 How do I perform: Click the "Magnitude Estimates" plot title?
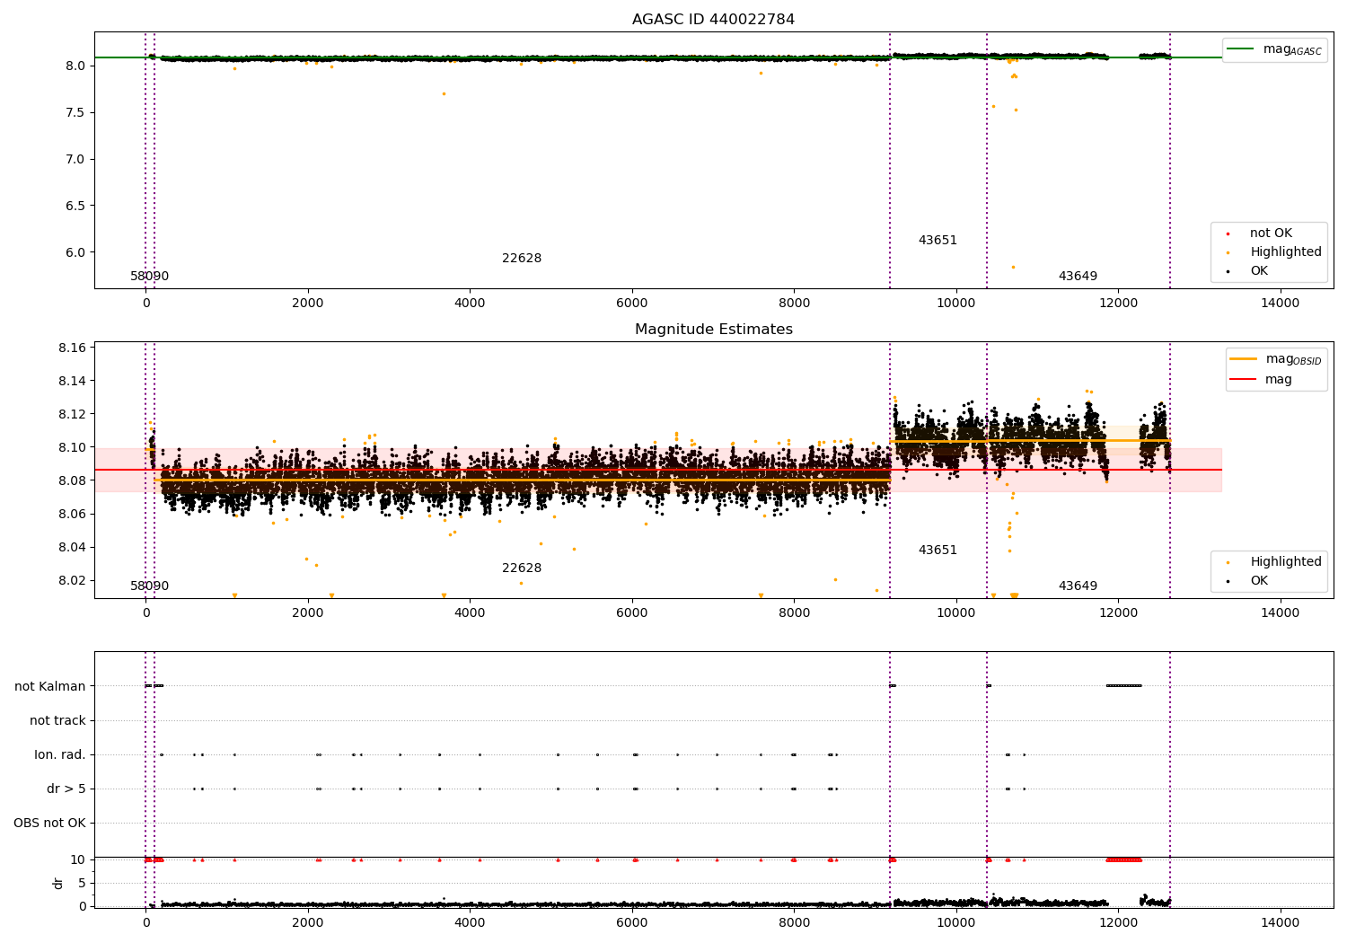(x=713, y=330)
